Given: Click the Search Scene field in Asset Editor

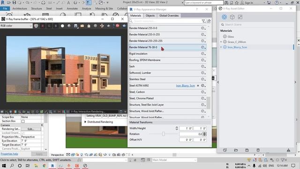Looking at the screenshot, I should tap(256, 24).
